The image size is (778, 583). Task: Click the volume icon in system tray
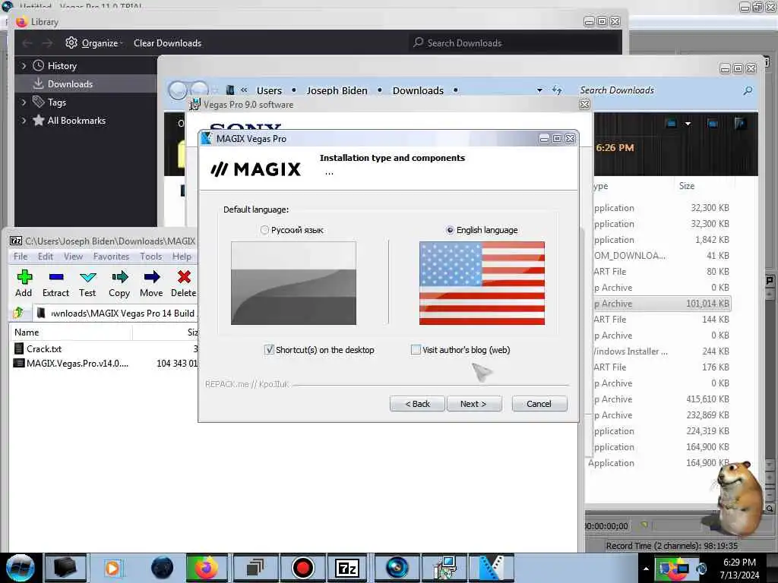pyautogui.click(x=701, y=569)
